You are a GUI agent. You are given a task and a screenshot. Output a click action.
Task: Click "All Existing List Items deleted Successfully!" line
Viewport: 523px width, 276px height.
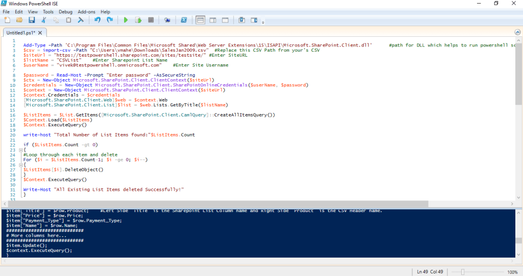click(x=103, y=190)
